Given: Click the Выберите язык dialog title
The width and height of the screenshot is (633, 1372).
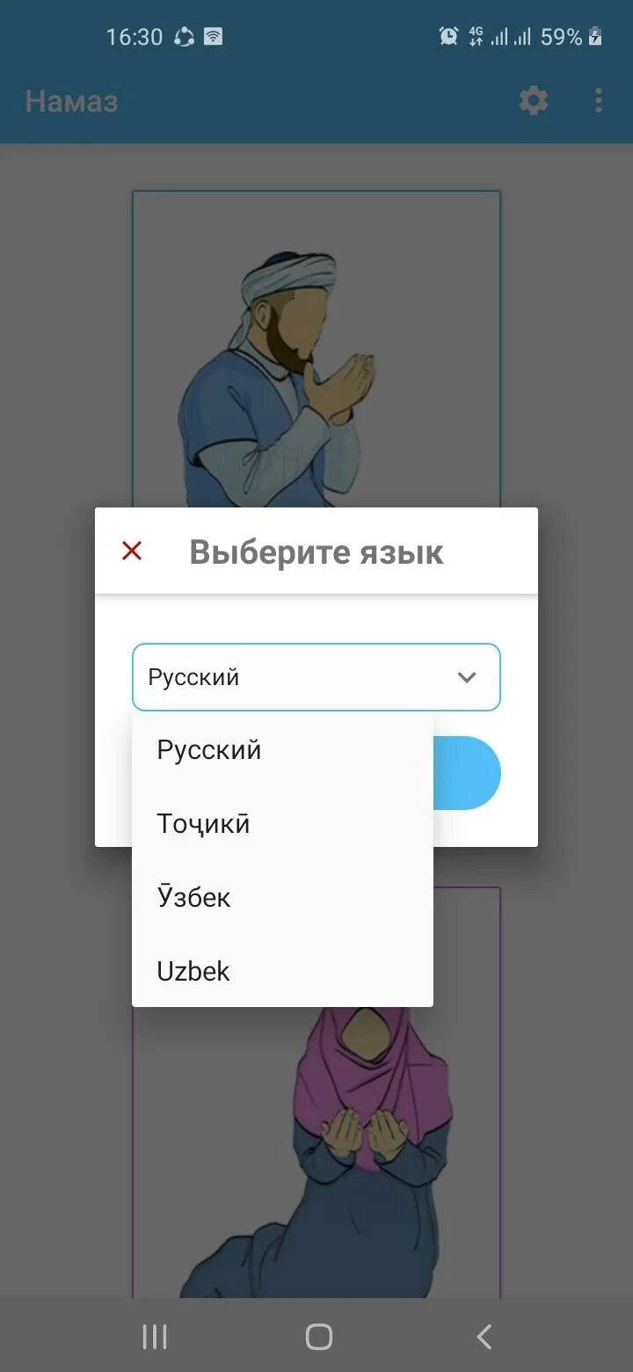Looking at the screenshot, I should [x=316, y=552].
